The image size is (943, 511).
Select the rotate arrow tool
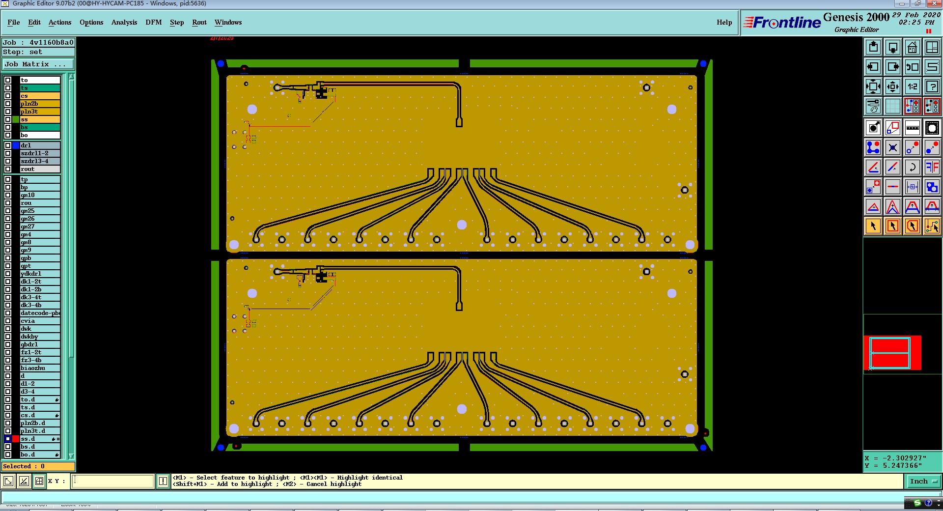[913, 168]
